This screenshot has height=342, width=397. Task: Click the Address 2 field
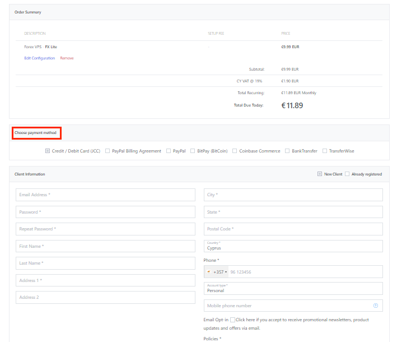click(105, 297)
